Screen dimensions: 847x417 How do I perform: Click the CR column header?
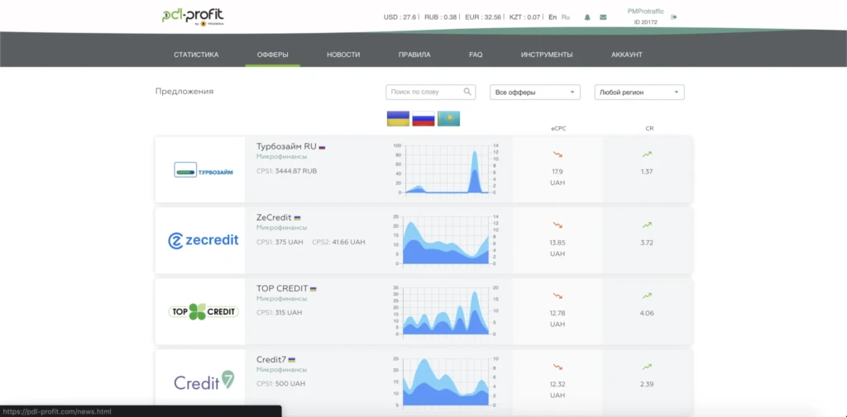click(650, 128)
